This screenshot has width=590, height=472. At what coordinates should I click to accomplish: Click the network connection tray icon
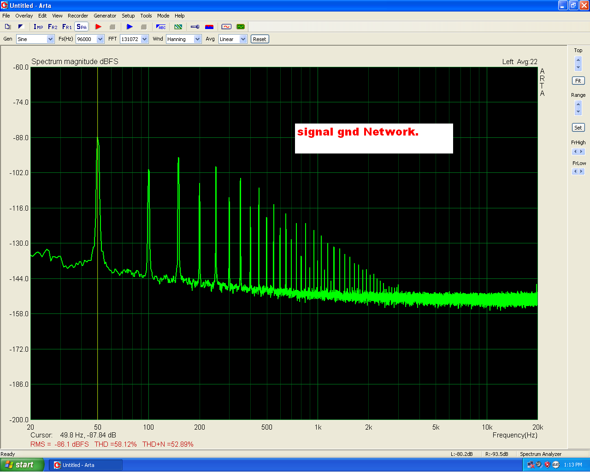531,465
